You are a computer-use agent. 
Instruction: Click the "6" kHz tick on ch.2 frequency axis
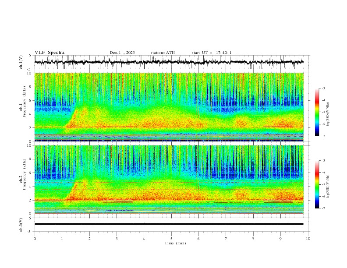[x=31, y=173]
